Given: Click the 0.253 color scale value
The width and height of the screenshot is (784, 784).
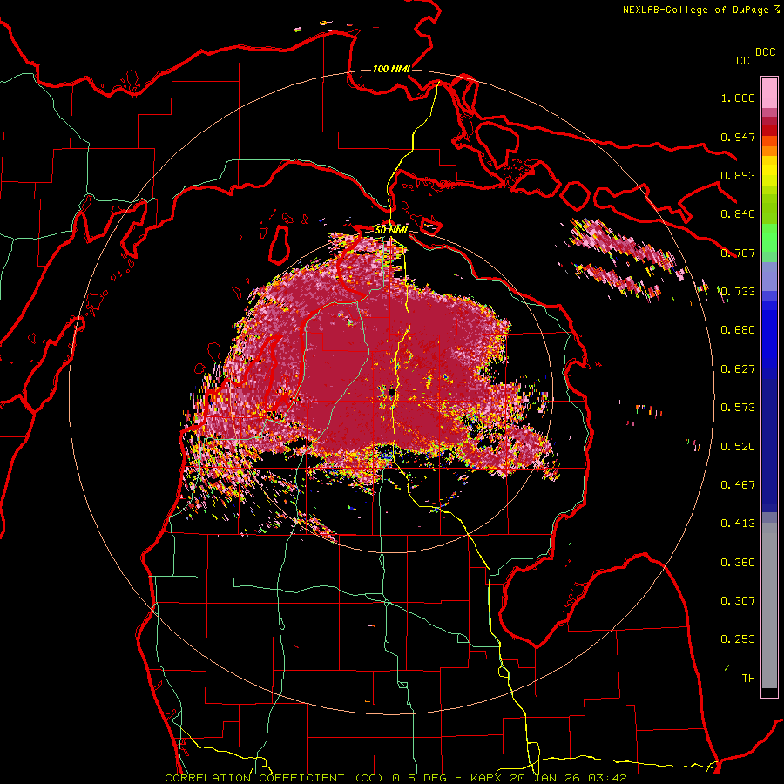Looking at the screenshot, I should click(x=738, y=639).
